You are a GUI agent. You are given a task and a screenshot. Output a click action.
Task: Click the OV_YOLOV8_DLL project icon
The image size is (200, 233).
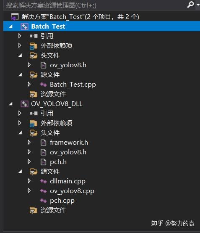24,104
